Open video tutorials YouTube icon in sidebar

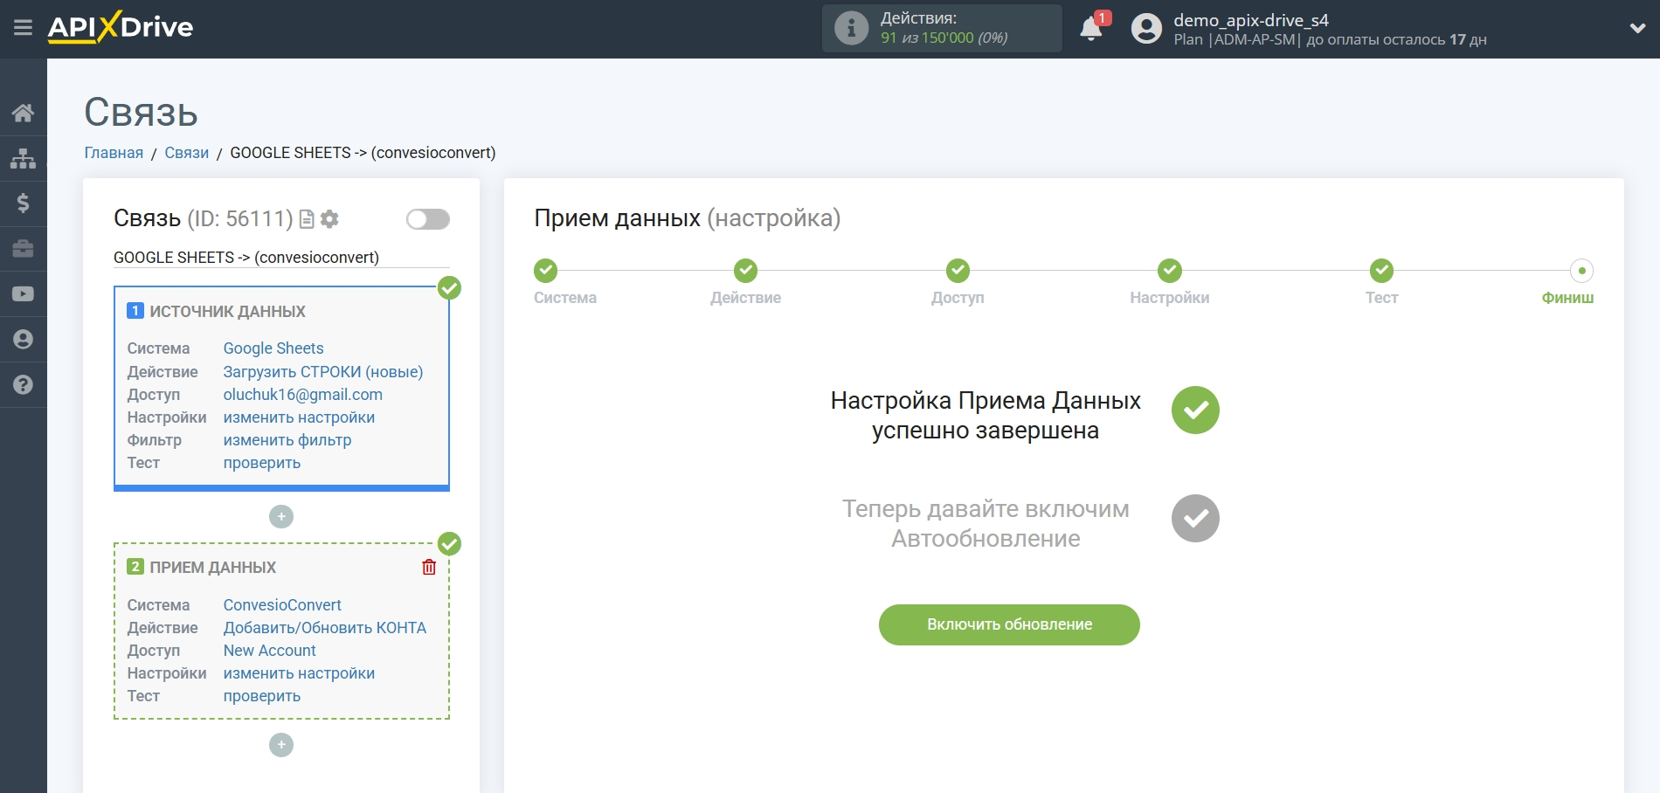tap(23, 294)
